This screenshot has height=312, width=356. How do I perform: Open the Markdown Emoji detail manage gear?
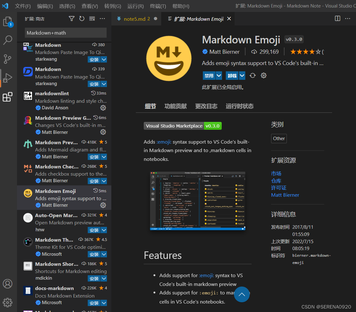click(264, 75)
